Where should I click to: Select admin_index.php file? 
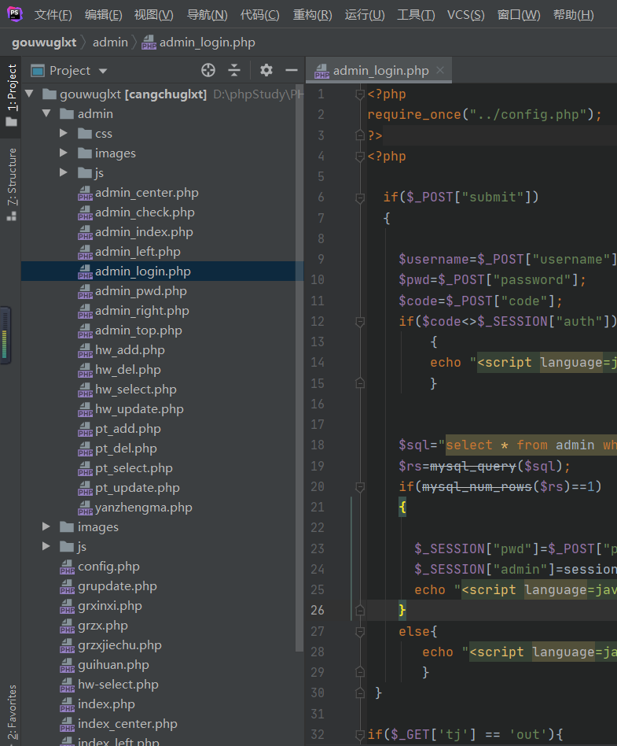(x=144, y=231)
